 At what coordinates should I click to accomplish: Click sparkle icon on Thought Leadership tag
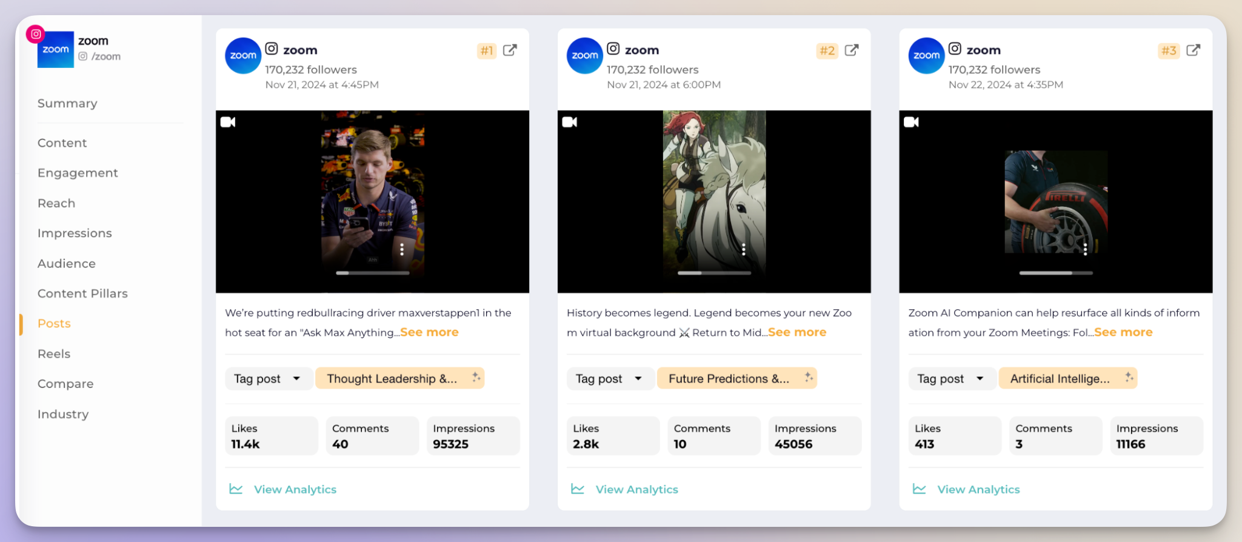tap(476, 377)
